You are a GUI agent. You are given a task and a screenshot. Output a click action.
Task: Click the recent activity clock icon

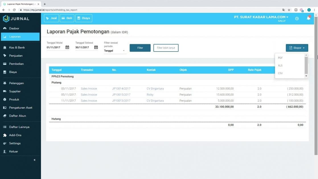[297, 18]
